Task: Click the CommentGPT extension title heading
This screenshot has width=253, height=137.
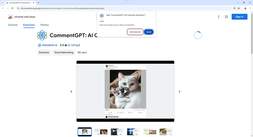Action: (x=74, y=35)
